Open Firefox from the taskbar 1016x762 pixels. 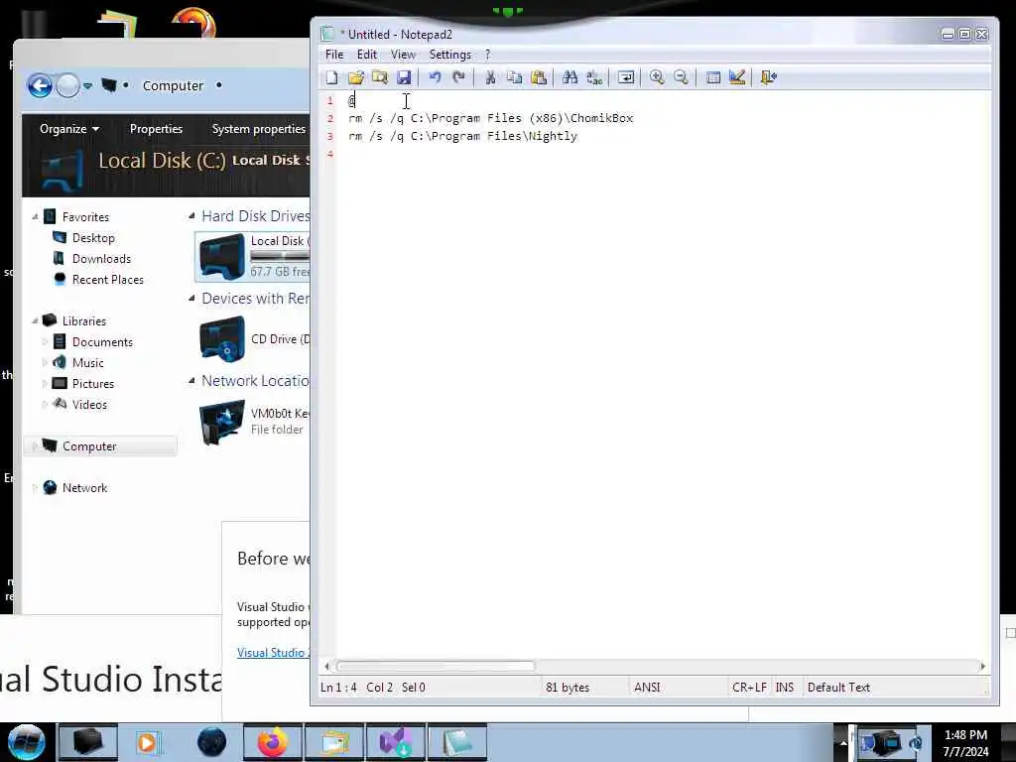[273, 742]
